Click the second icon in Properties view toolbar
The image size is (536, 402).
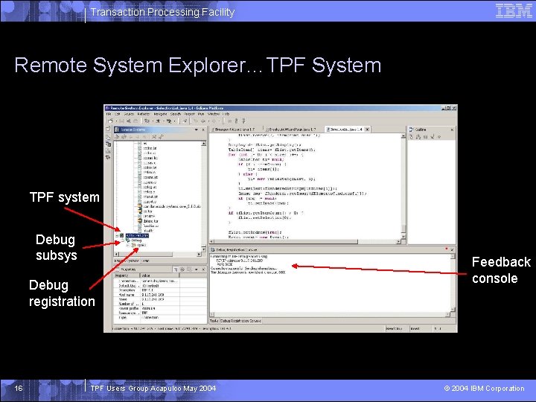click(182, 269)
